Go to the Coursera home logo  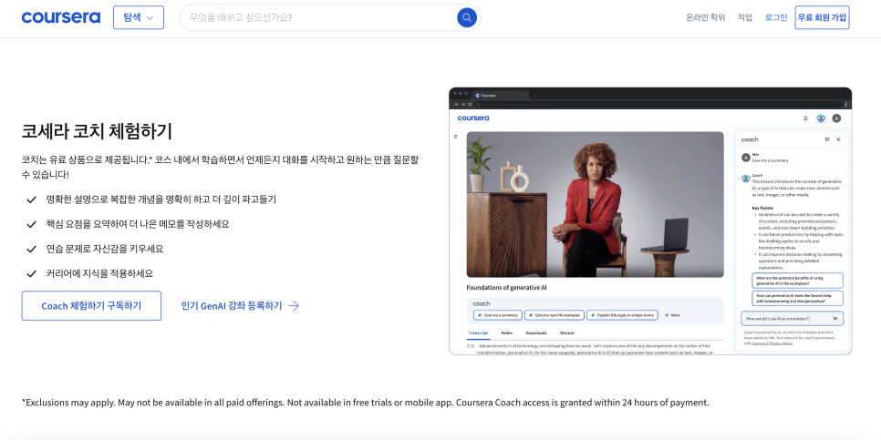61,17
